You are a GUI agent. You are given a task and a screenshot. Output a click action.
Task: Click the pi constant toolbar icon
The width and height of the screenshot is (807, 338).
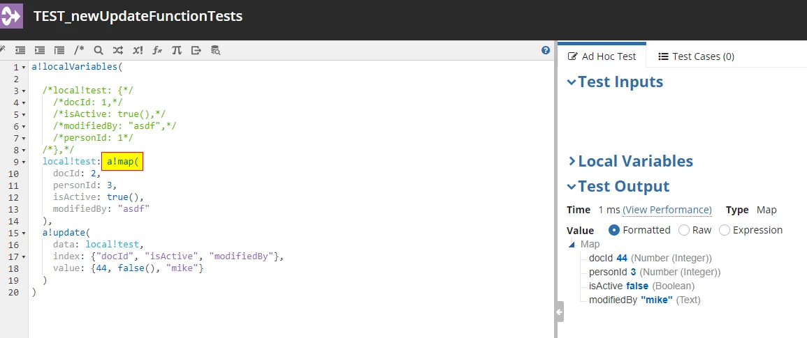(x=177, y=50)
